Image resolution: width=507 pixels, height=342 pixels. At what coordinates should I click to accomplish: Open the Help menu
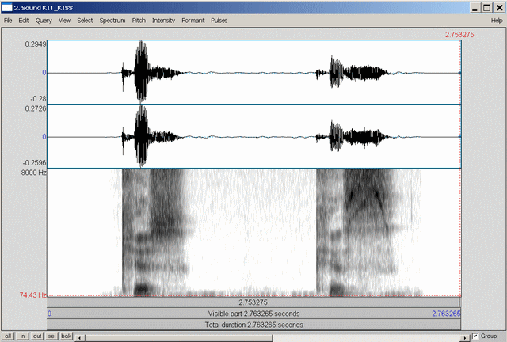tap(474, 20)
